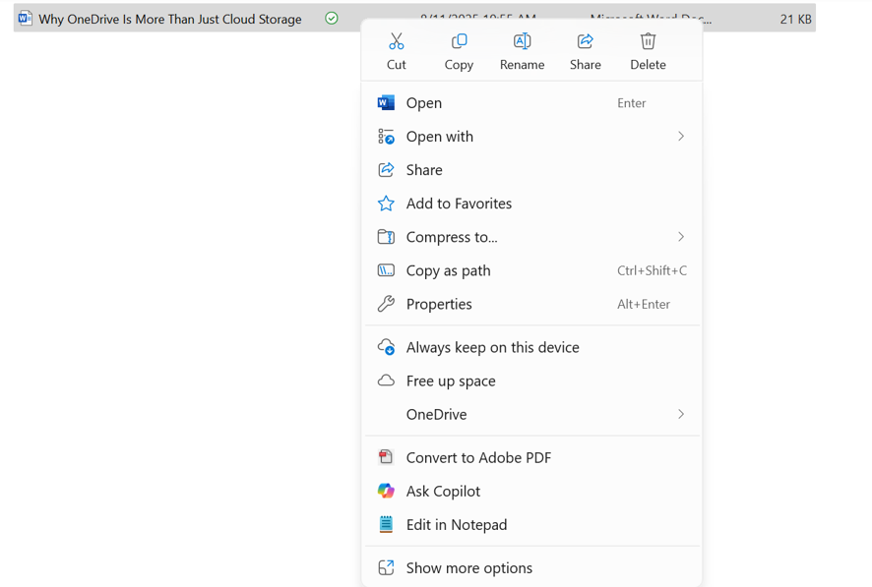Expand the Compress to submenu arrow

(x=681, y=237)
